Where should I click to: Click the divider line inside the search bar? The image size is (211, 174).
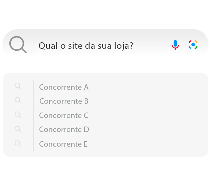coord(33,45)
